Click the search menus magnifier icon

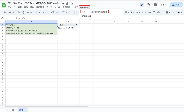(5, 12)
